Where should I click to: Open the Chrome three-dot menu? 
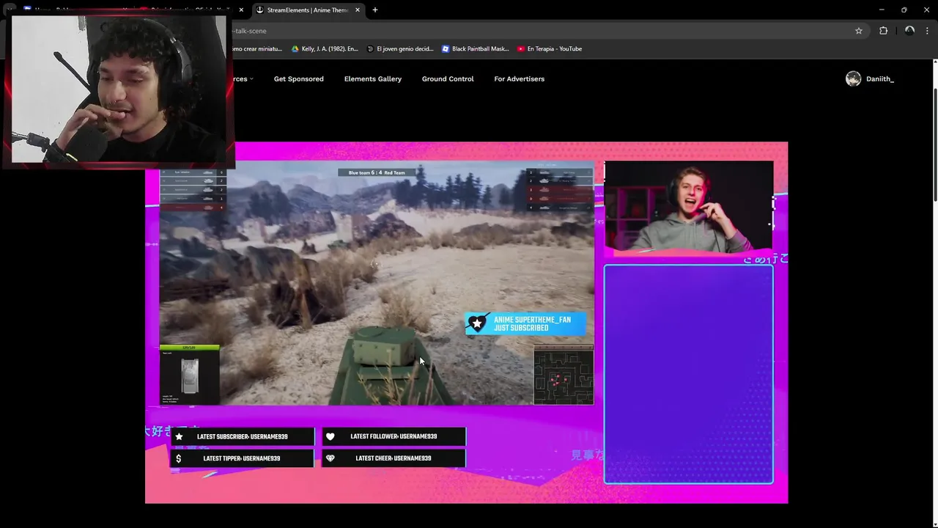[927, 31]
